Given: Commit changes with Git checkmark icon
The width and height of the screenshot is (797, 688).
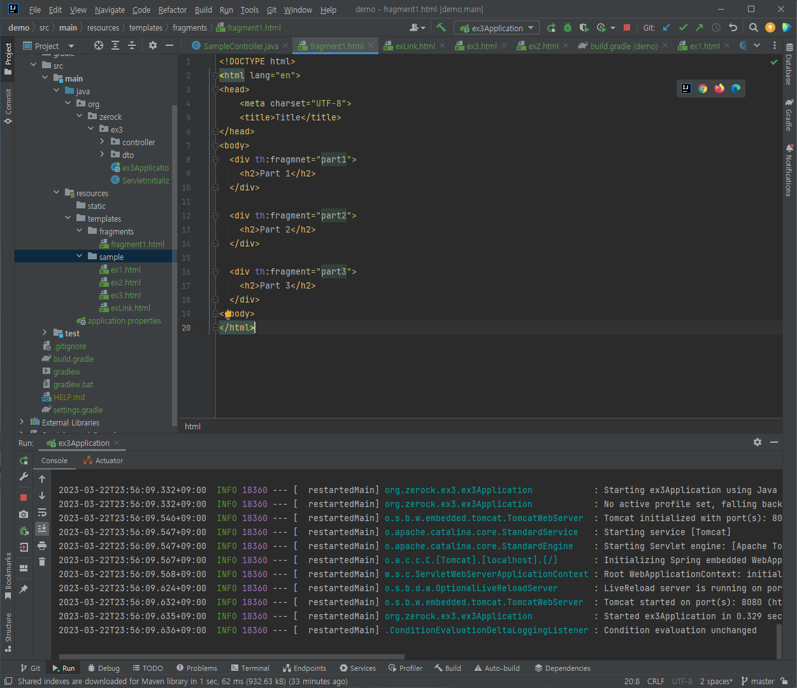Looking at the screenshot, I should (683, 27).
